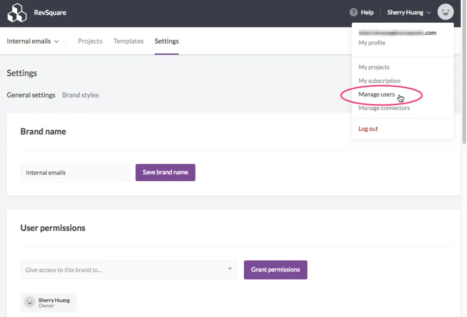
Task: Expand the Internal emails brand switcher
Action: pyautogui.click(x=33, y=41)
